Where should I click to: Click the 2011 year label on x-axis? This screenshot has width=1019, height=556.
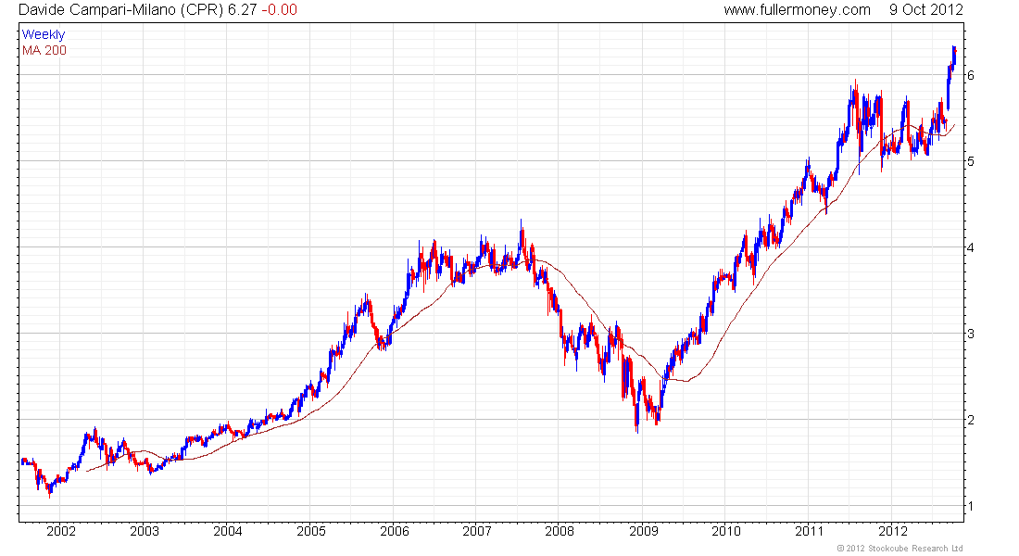809,531
